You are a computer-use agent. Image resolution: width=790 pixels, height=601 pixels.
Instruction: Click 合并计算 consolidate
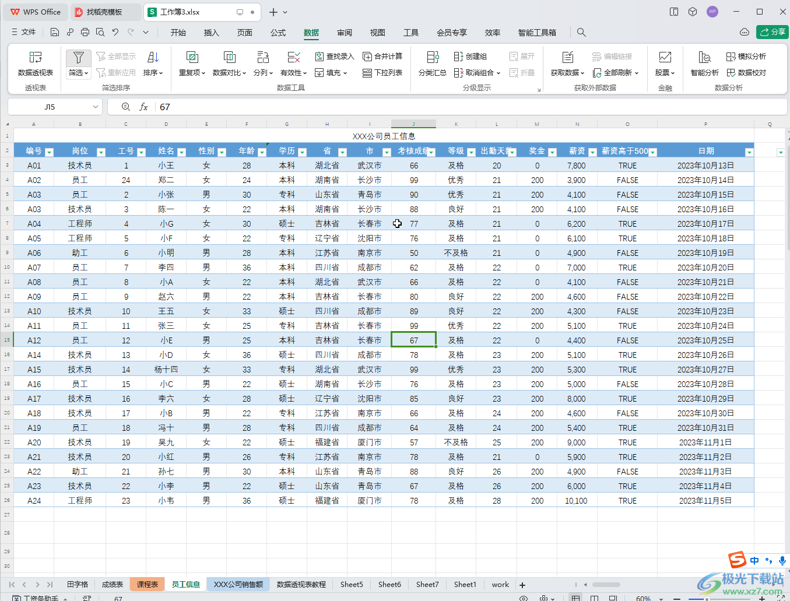382,57
